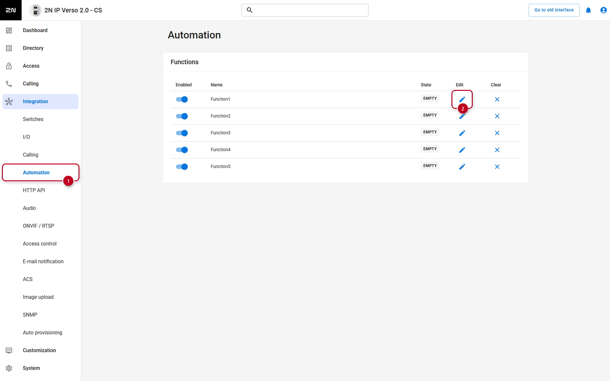The height and width of the screenshot is (381, 610).
Task: Click Go to old interface button
Action: click(x=554, y=10)
